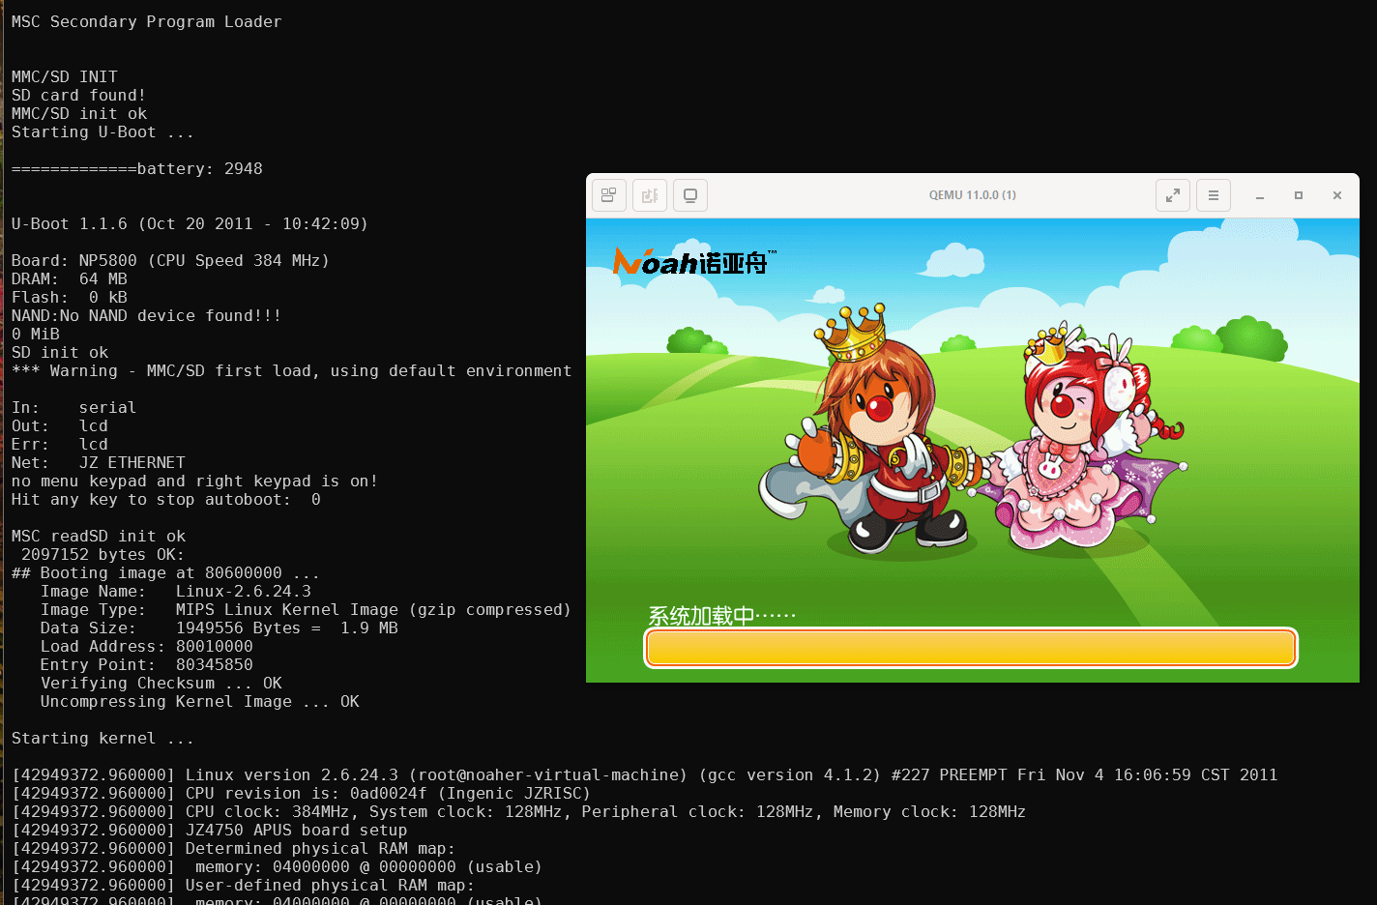Viewport: 1377px width, 905px height.
Task: Toggle QEMU fullscreen mode
Action: (1173, 195)
